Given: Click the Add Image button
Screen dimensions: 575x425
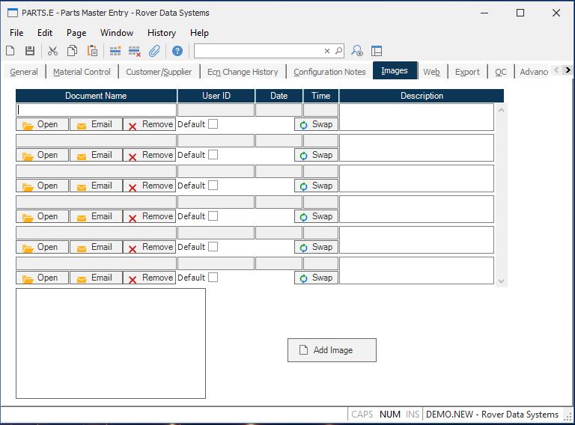Looking at the screenshot, I should click(x=332, y=350).
